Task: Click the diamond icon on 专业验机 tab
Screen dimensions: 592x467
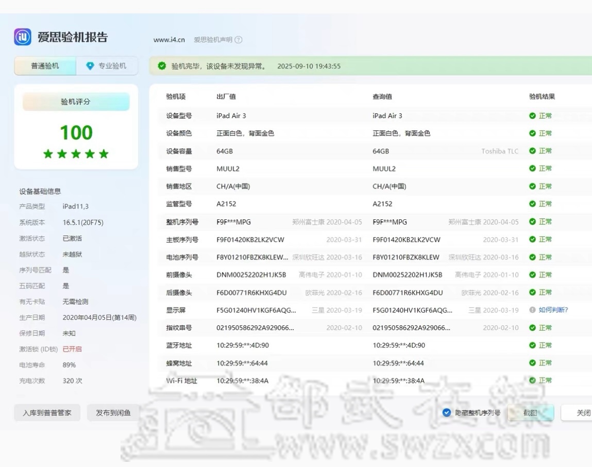Action: click(90, 66)
